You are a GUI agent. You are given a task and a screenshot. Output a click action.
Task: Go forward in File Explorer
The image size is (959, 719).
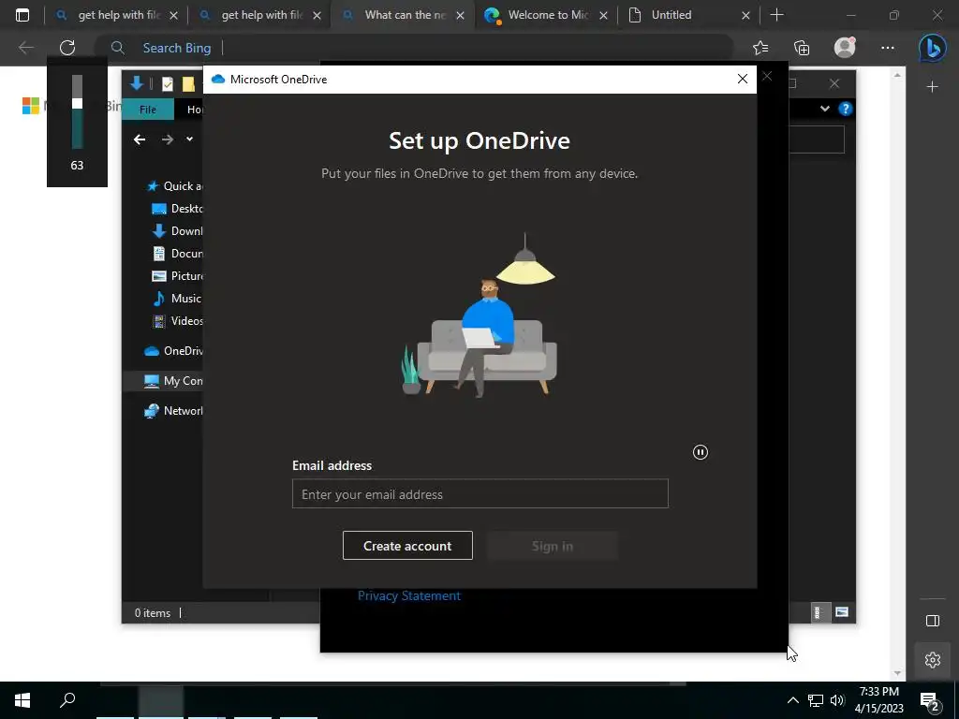167,139
